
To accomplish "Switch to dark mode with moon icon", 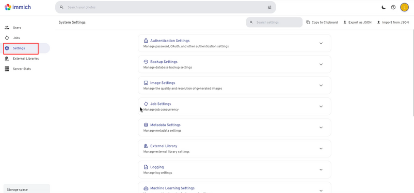I will (384, 7).
